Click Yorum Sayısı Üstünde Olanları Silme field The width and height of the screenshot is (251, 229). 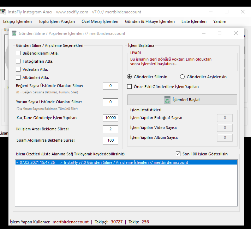tap(110, 102)
